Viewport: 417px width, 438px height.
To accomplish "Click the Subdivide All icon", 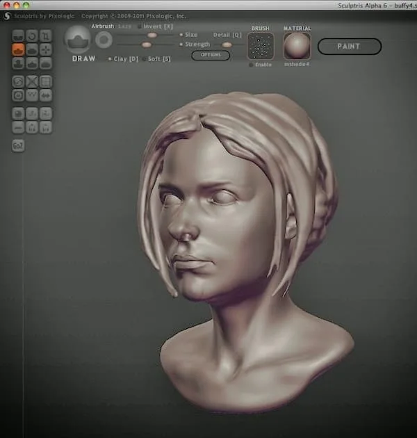I will coord(46,81).
